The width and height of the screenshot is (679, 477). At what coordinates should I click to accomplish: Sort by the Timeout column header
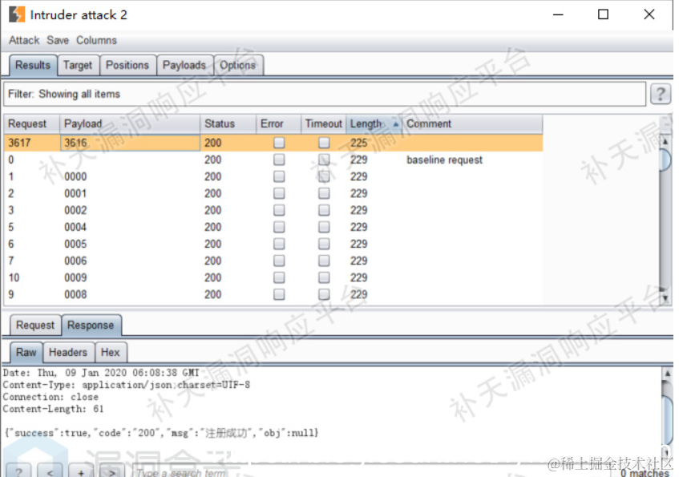324,124
